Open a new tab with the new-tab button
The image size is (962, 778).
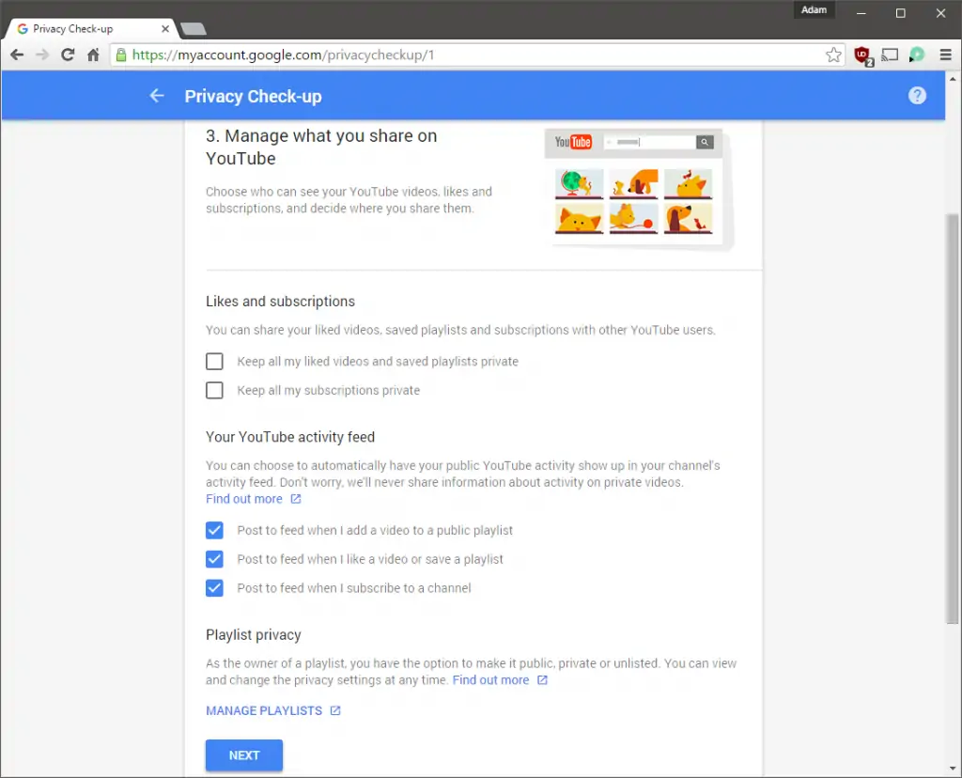tap(194, 29)
